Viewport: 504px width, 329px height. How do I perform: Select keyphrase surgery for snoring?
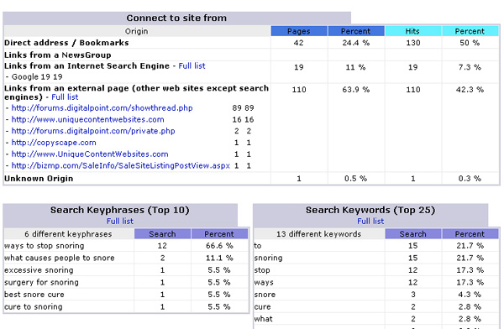coord(41,282)
